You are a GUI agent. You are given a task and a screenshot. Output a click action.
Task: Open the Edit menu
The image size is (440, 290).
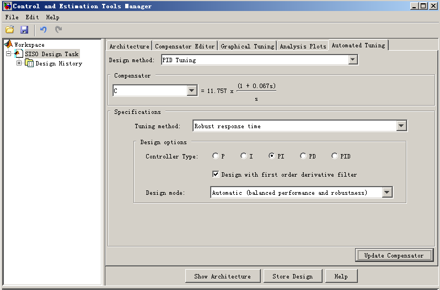(32, 17)
